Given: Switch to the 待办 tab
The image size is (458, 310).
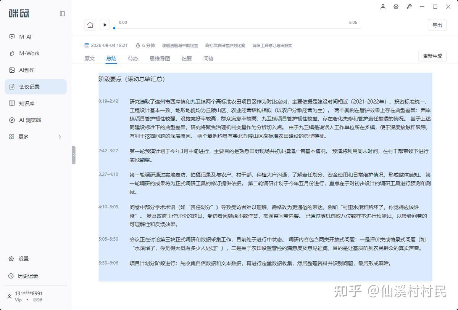Looking at the screenshot, I should click(x=133, y=59).
